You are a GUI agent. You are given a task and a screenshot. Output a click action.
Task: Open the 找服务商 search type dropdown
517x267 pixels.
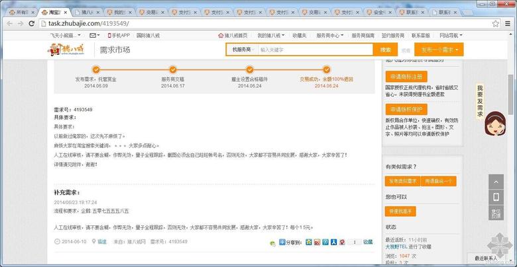241,50
